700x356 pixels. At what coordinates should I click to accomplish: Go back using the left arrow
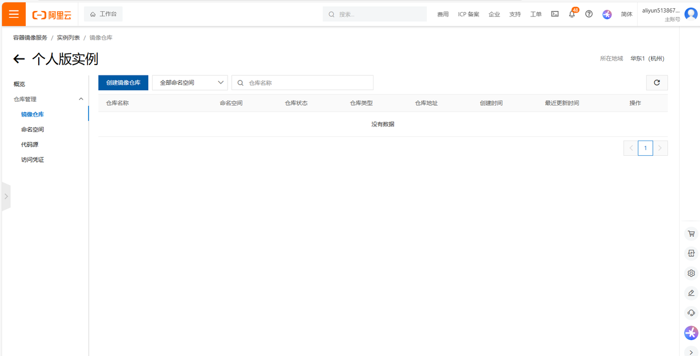pyautogui.click(x=19, y=59)
